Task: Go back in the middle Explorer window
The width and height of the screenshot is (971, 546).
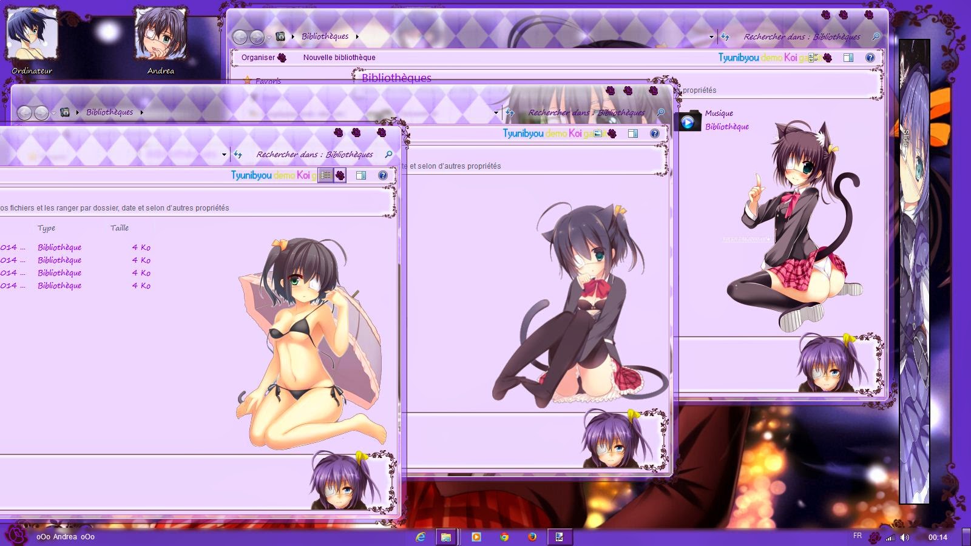Action: click(x=24, y=113)
